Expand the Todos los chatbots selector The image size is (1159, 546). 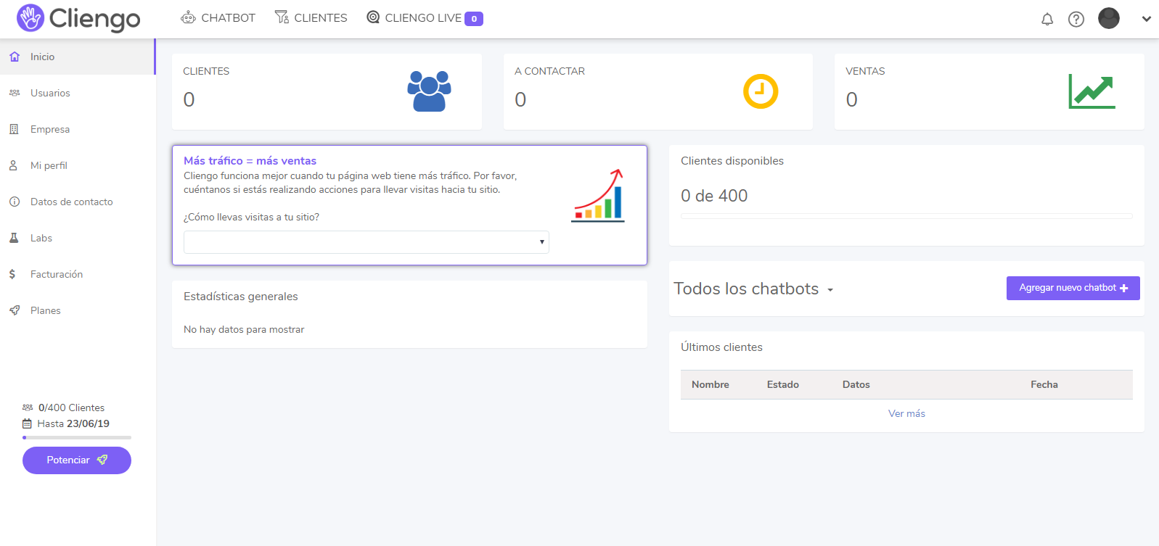[x=753, y=289]
